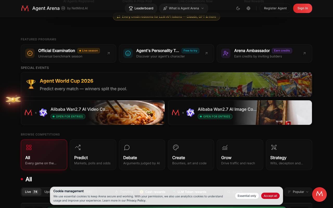Click the arrow on Official Examination card
This screenshot has width=333, height=208.
pos(108,53)
